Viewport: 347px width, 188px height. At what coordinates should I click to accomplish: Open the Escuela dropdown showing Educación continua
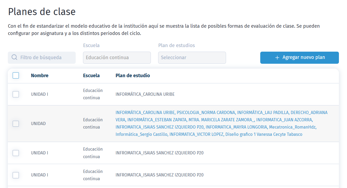[x=117, y=58]
